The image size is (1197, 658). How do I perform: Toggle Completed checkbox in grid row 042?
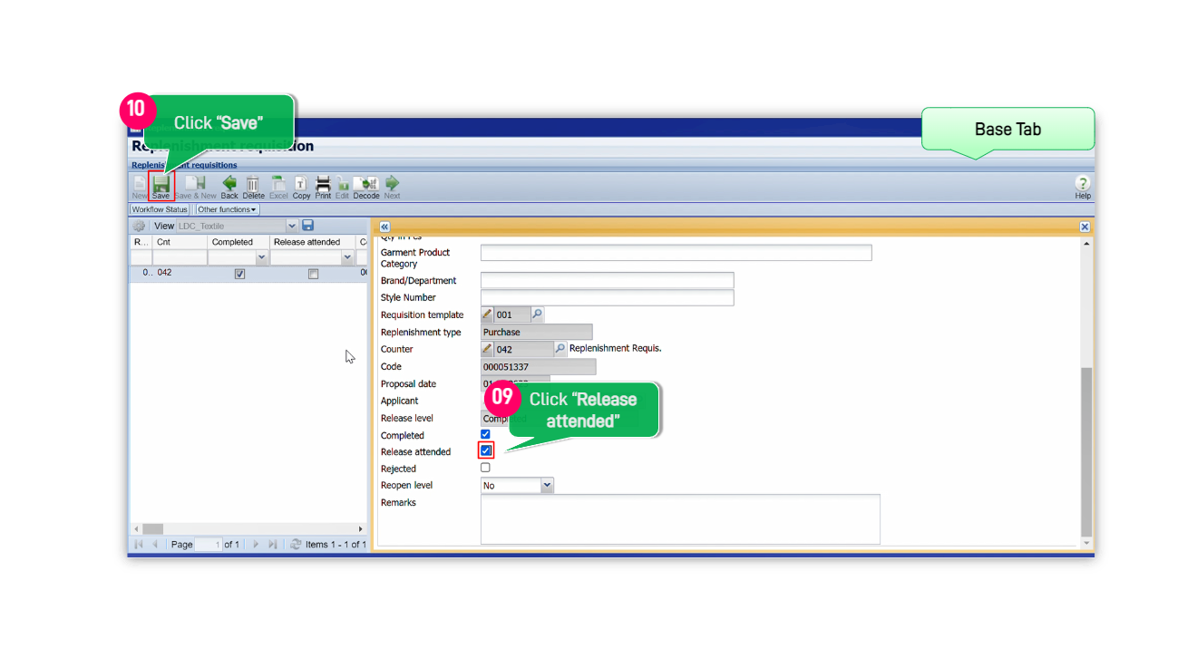(239, 274)
